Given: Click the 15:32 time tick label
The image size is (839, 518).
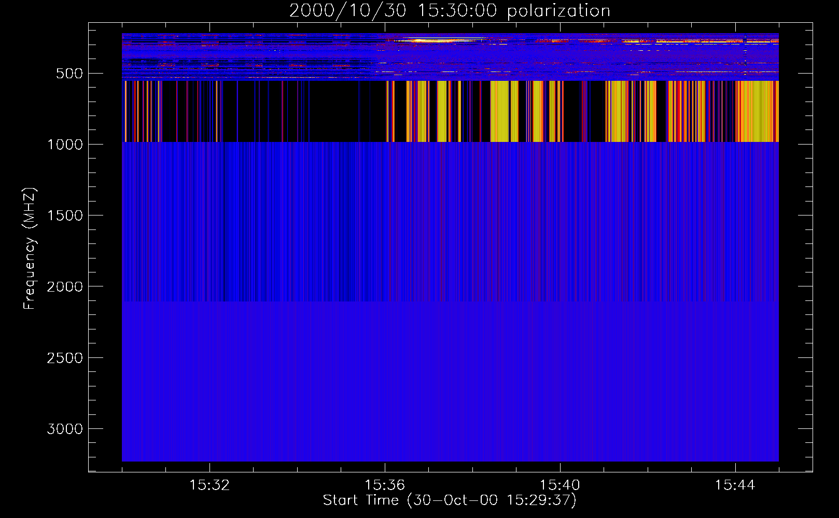Looking at the screenshot, I should point(209,485).
